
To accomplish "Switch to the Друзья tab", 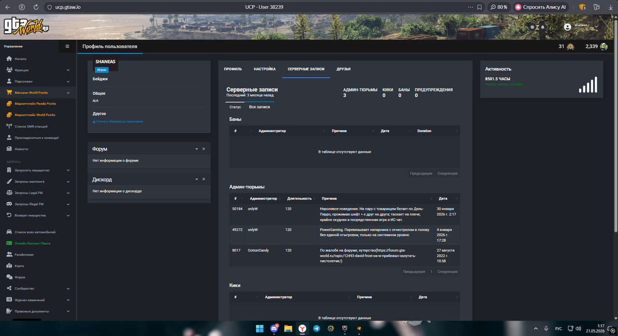I will [x=343, y=69].
